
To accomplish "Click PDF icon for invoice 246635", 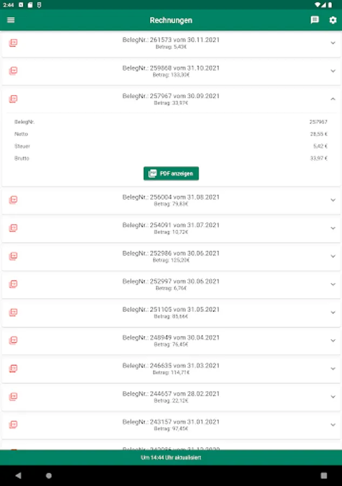I will pos(14,368).
